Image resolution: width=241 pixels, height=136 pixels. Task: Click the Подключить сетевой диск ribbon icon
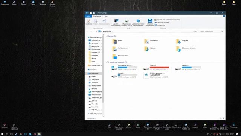127,23
